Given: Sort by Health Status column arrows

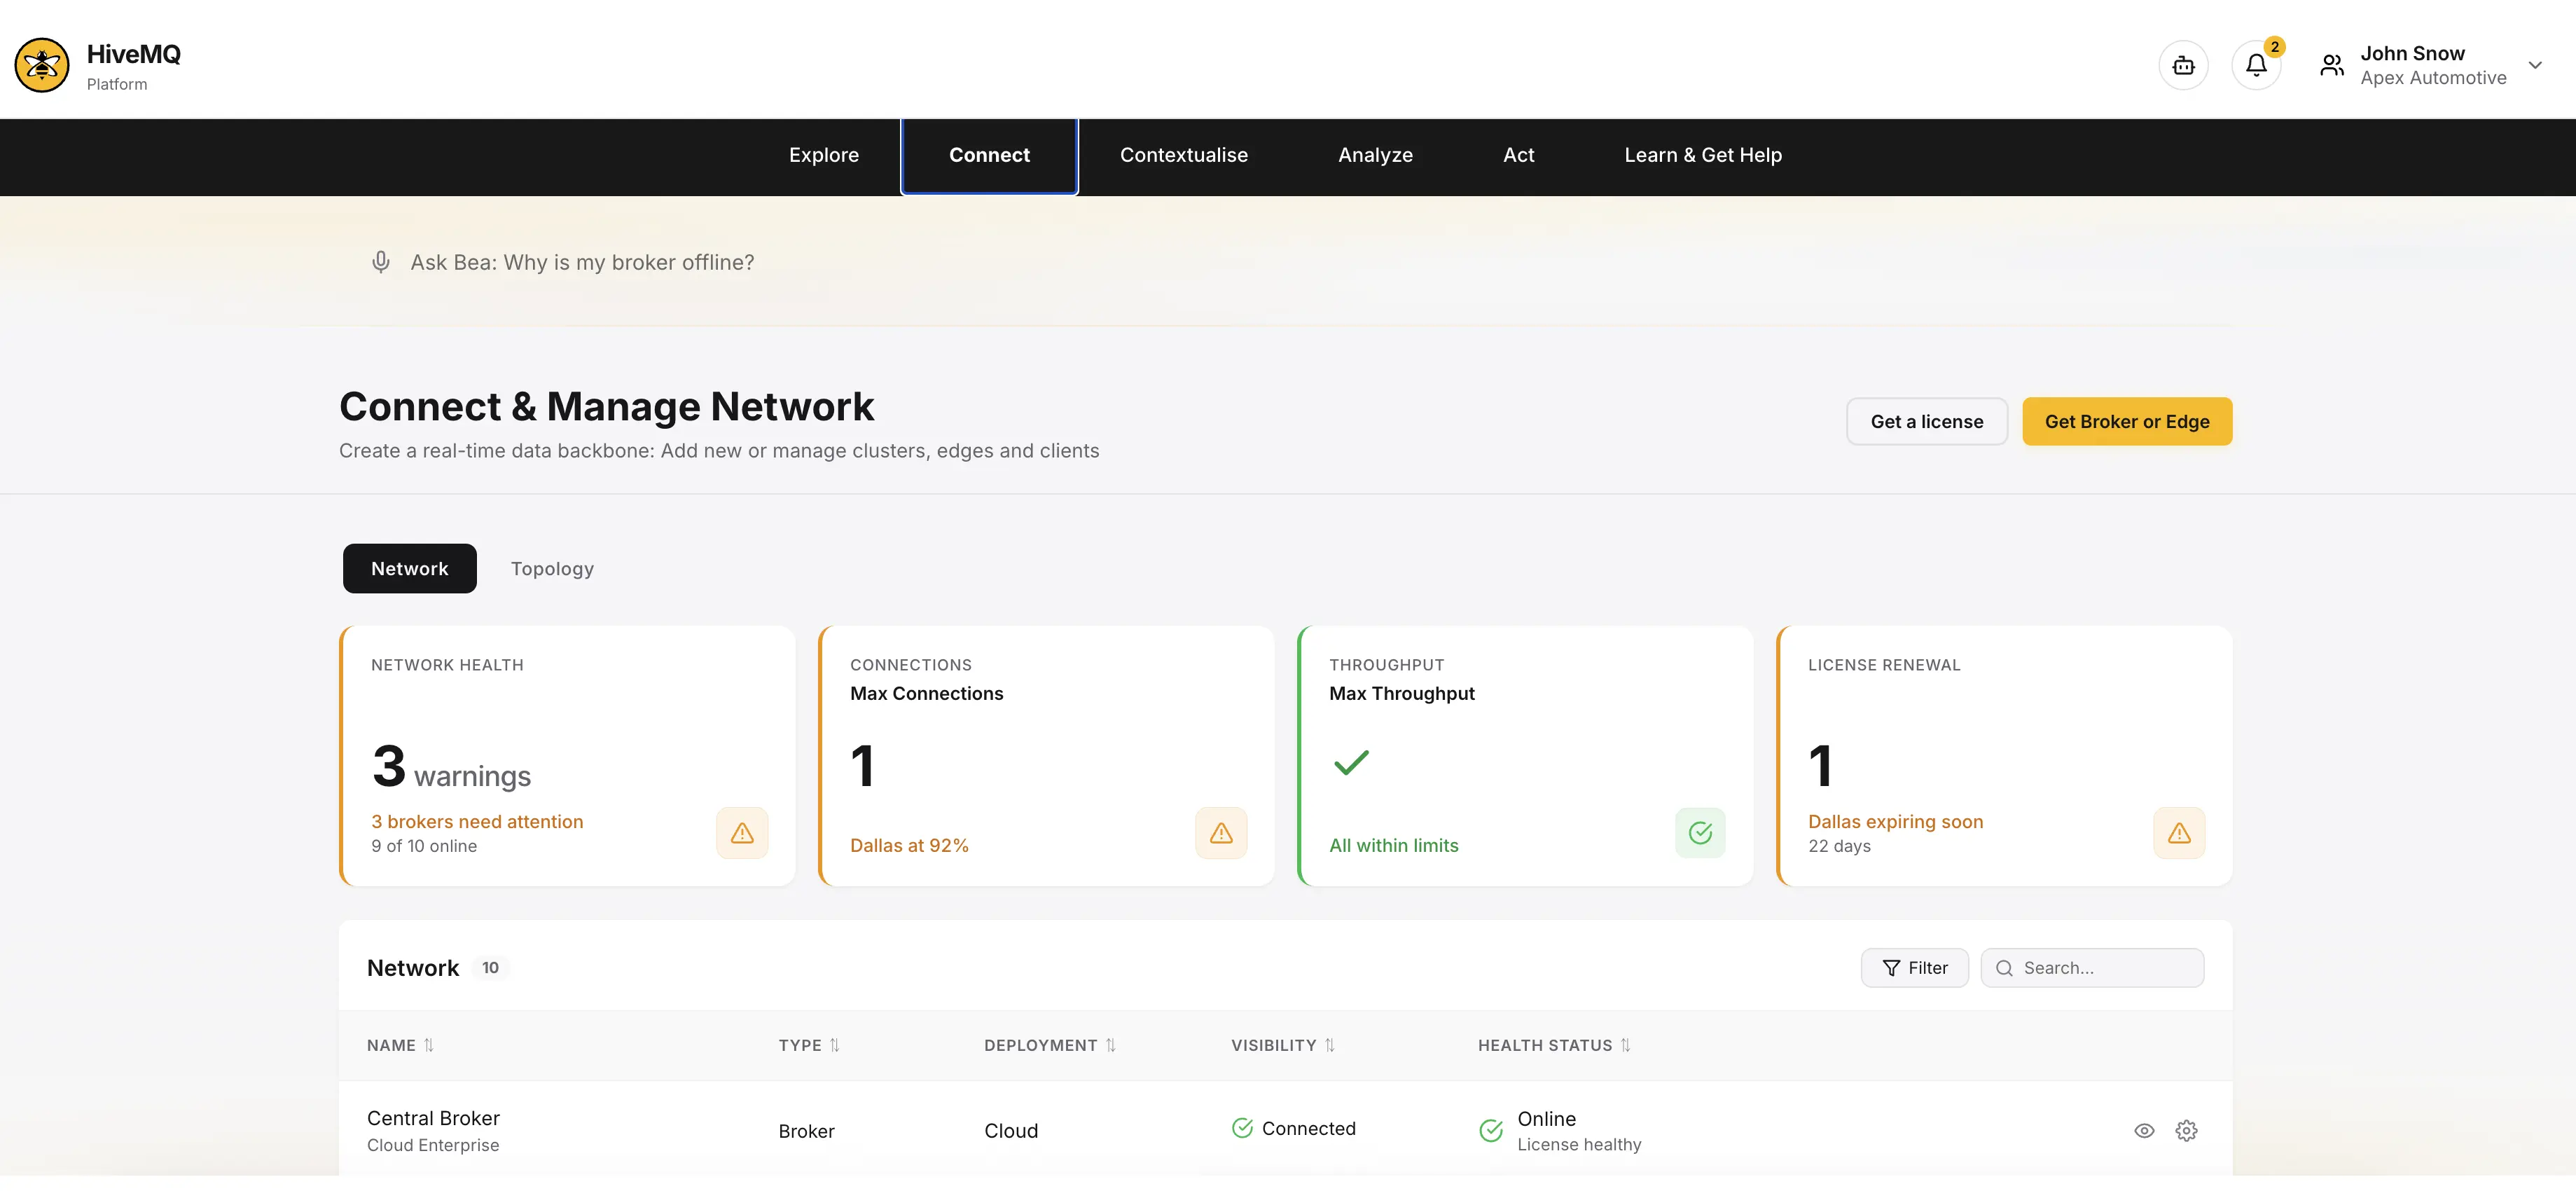Looking at the screenshot, I should tap(1625, 1045).
